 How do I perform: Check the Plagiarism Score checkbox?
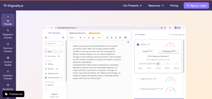(138, 79)
